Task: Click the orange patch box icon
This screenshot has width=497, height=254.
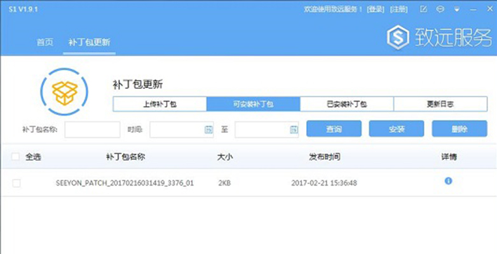Action: pos(65,93)
